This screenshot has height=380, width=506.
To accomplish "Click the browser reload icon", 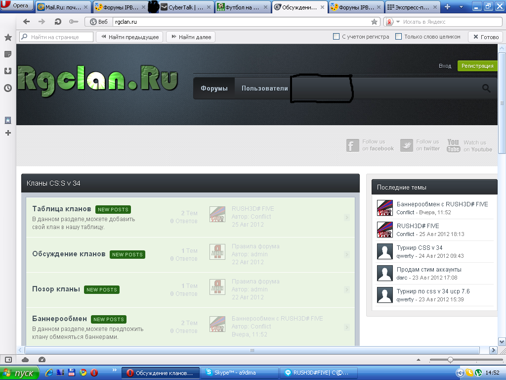I will (58, 22).
